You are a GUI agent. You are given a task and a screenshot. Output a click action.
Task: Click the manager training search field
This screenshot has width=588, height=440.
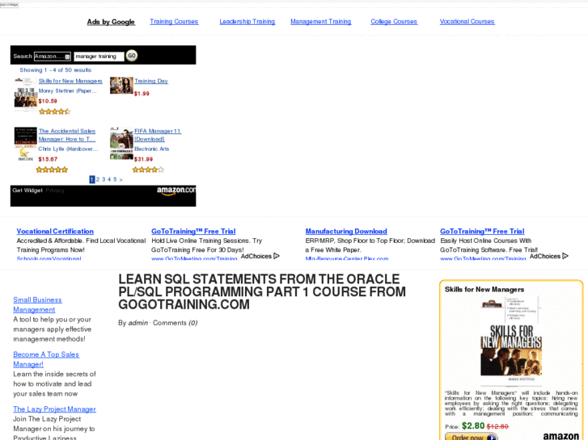(x=99, y=57)
